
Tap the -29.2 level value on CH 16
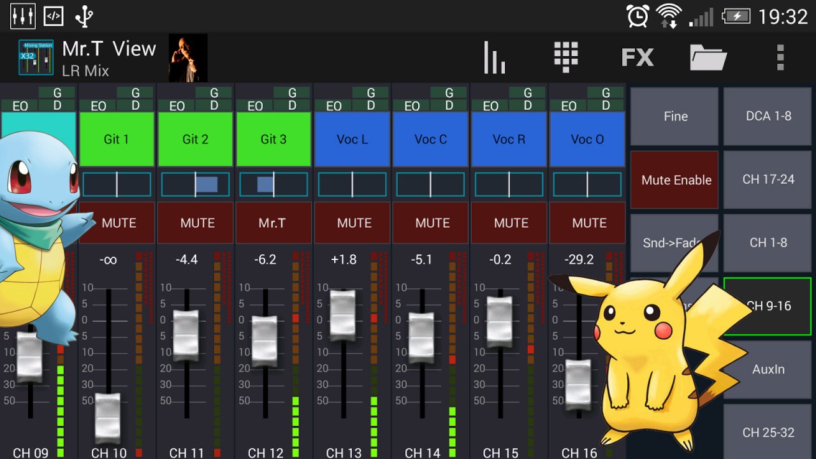(x=578, y=259)
